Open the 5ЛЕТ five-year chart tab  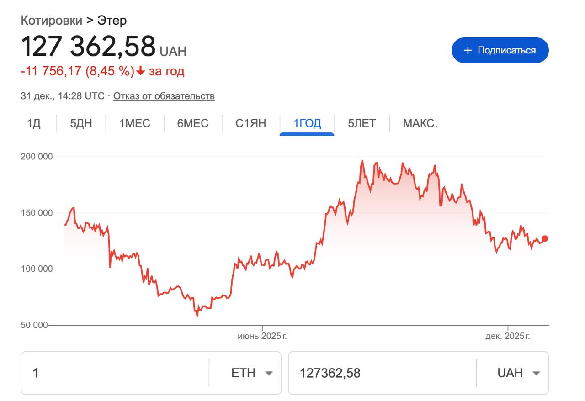(x=362, y=123)
